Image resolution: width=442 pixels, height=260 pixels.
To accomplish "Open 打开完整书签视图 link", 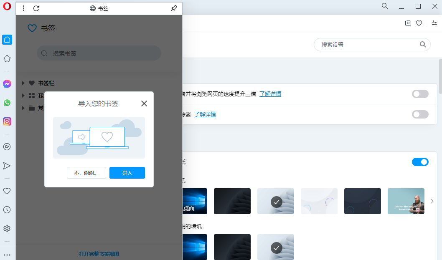I will (99, 254).
